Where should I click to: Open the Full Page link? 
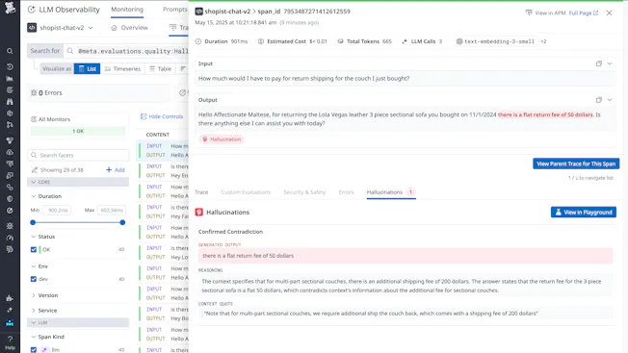point(583,13)
